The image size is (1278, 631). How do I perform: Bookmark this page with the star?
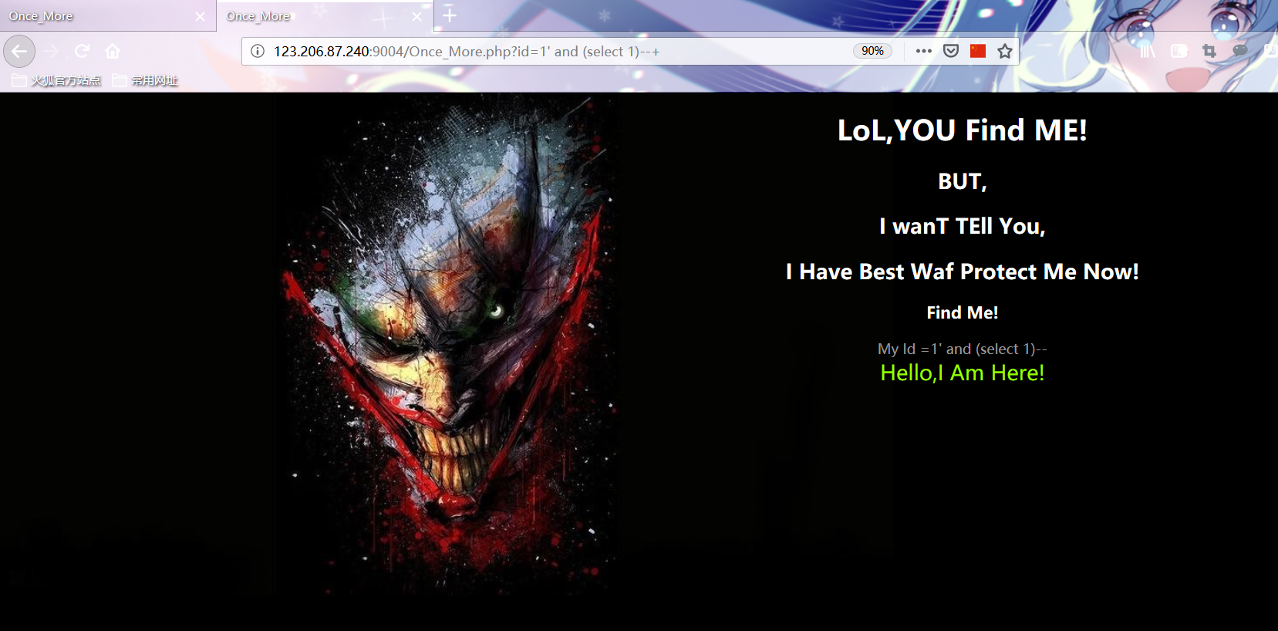pyautogui.click(x=1004, y=51)
